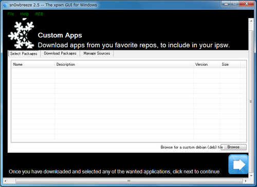Switch to the Download Packages tab
Screen dimensions: 257x187
pos(60,53)
